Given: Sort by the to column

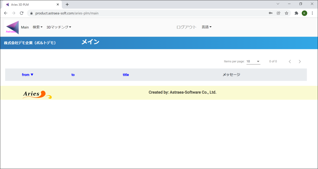Looking at the screenshot, I should point(73,75).
